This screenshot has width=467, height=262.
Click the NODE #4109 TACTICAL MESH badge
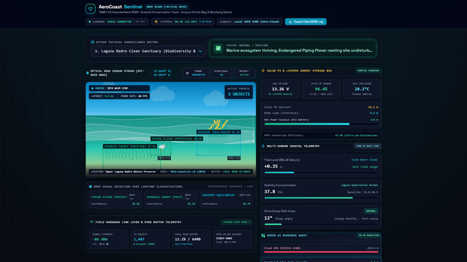tap(167, 6)
